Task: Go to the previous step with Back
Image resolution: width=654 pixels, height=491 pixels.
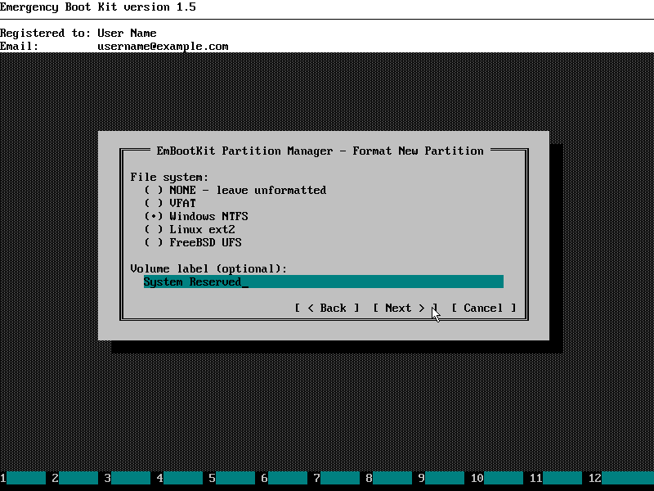Action: [x=327, y=308]
